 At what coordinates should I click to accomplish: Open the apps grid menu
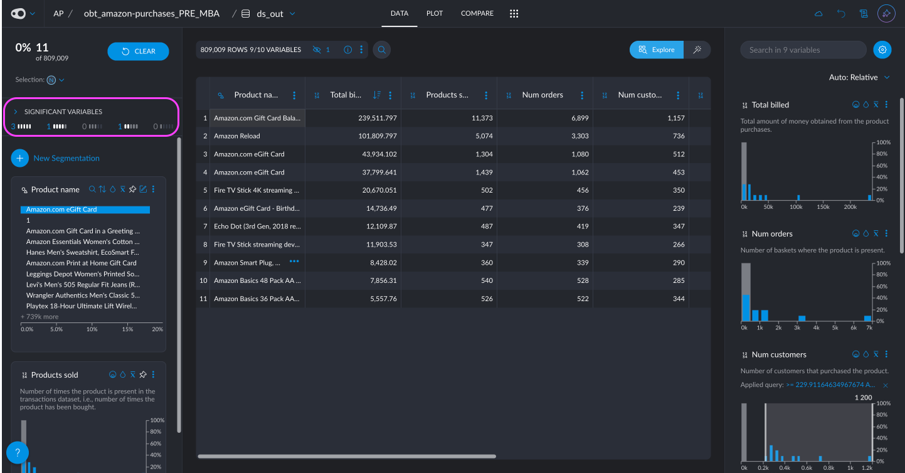pos(514,13)
